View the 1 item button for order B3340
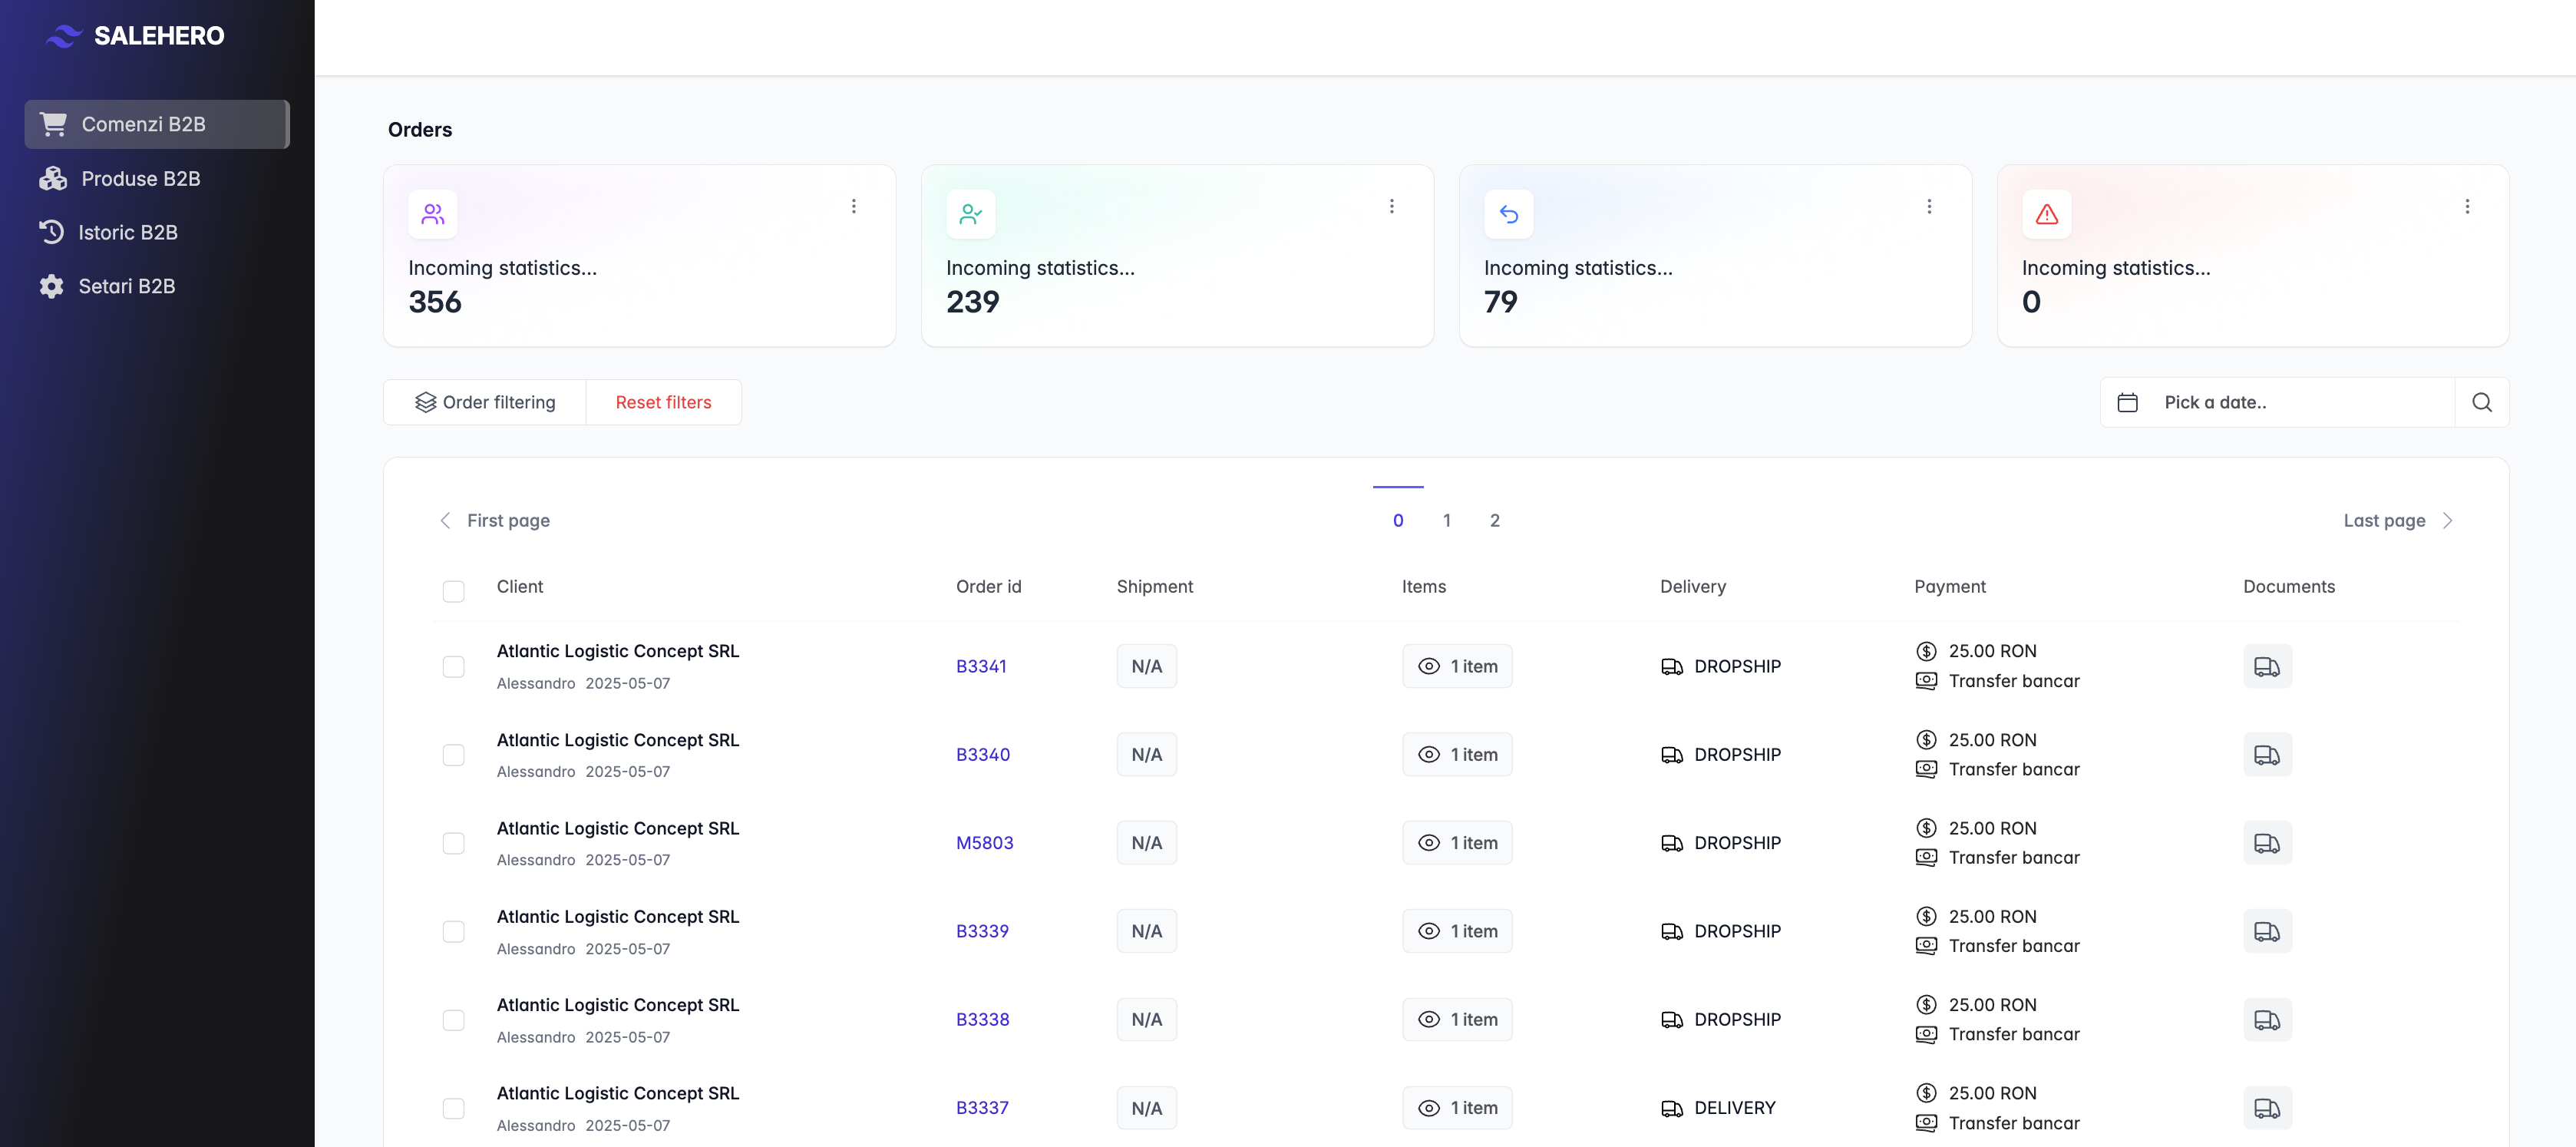The width and height of the screenshot is (2576, 1147). 1457,755
